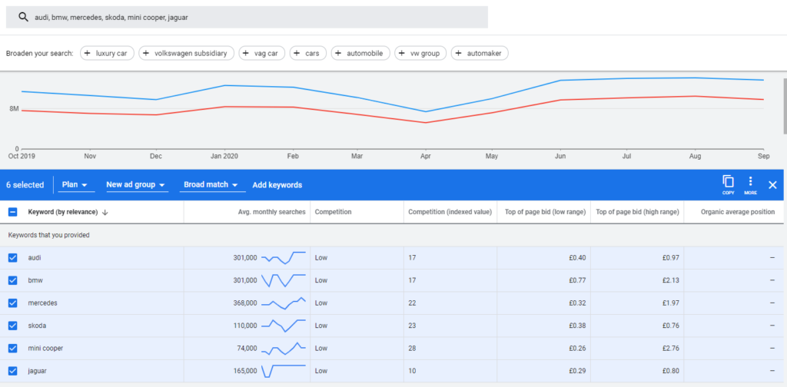
Task: Open the Broad match dropdown
Action: (213, 185)
